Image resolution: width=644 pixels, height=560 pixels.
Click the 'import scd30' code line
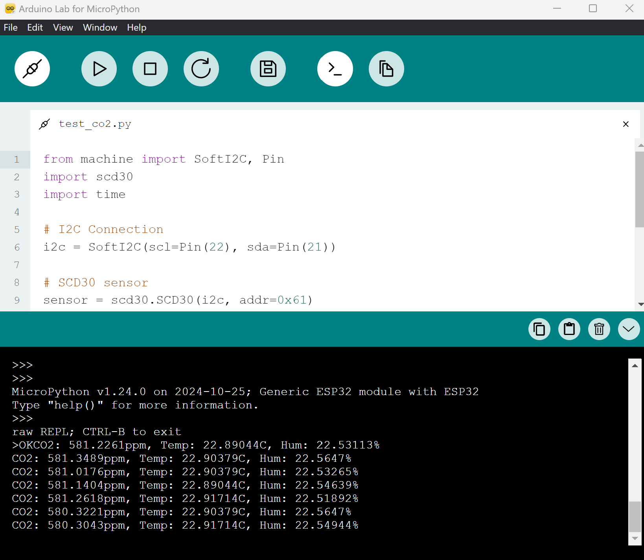pyautogui.click(x=88, y=177)
